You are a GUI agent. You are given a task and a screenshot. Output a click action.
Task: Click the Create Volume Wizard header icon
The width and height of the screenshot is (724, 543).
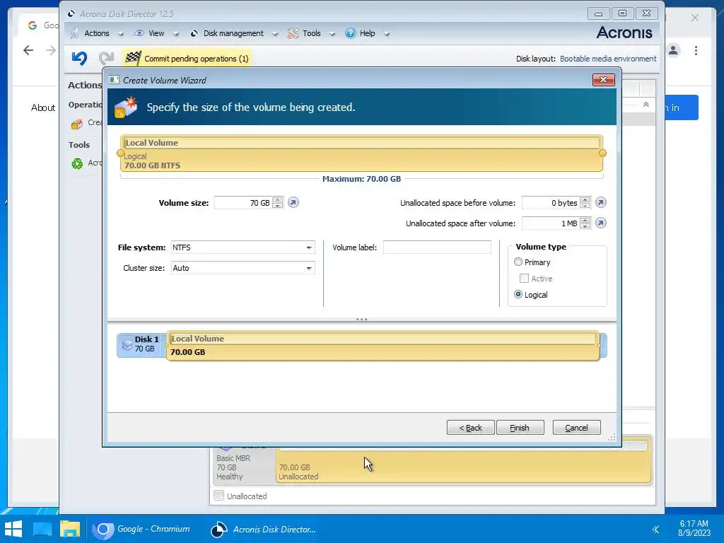click(126, 107)
